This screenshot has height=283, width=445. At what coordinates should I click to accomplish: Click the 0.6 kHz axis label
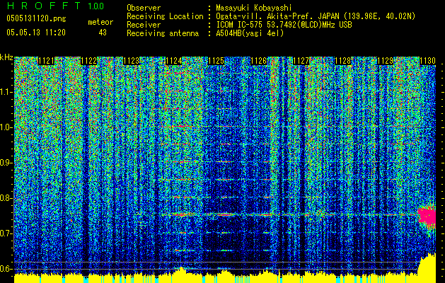coord(6,269)
